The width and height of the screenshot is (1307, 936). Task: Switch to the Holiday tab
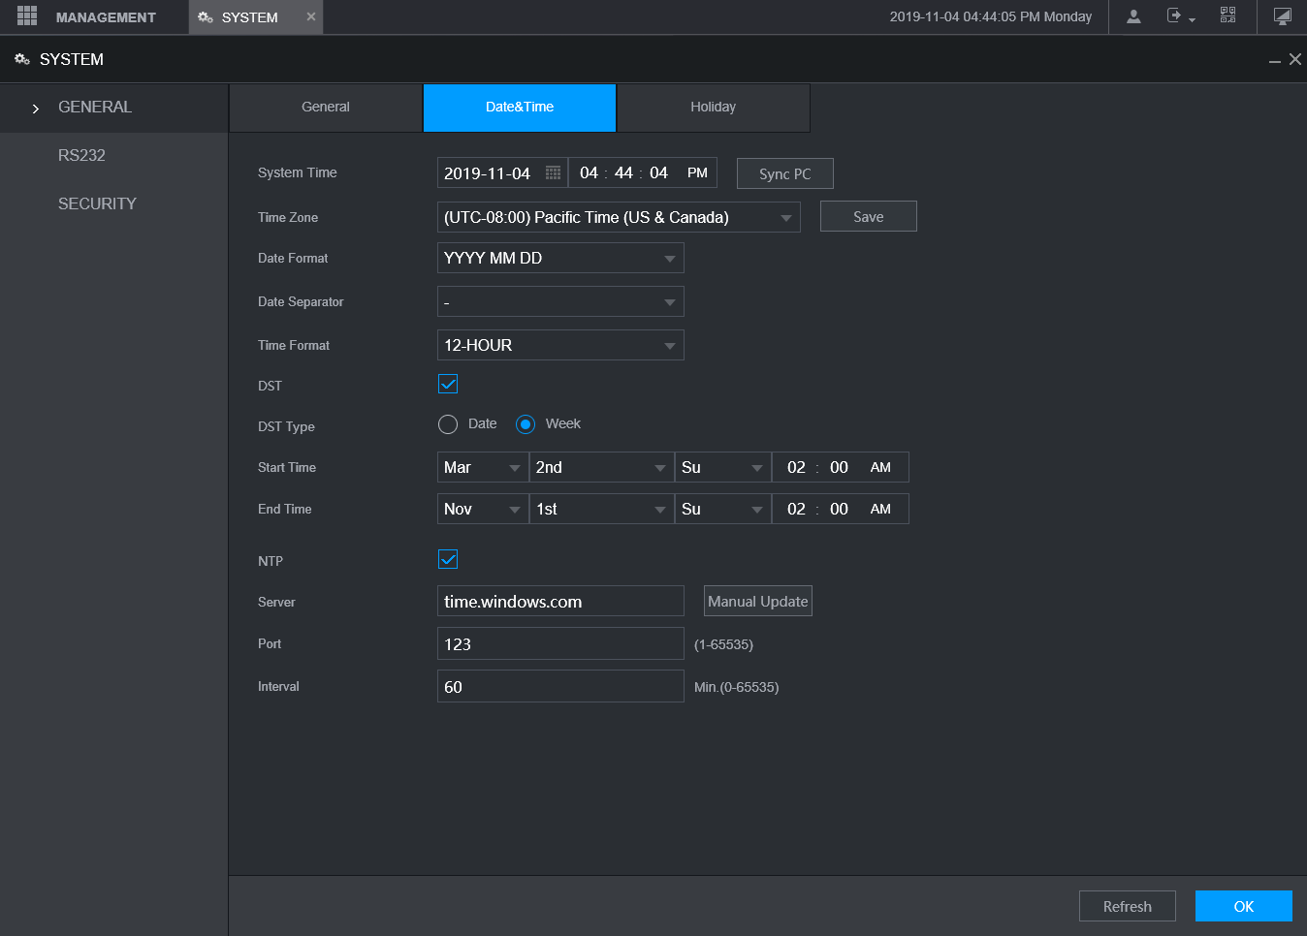(x=713, y=107)
